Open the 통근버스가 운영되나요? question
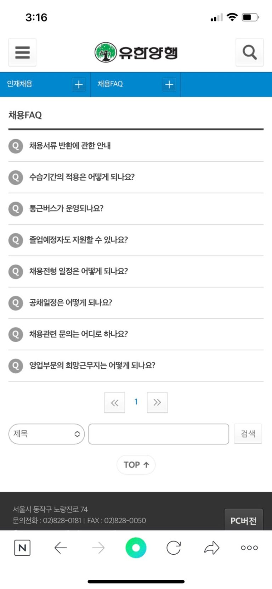 67,208
